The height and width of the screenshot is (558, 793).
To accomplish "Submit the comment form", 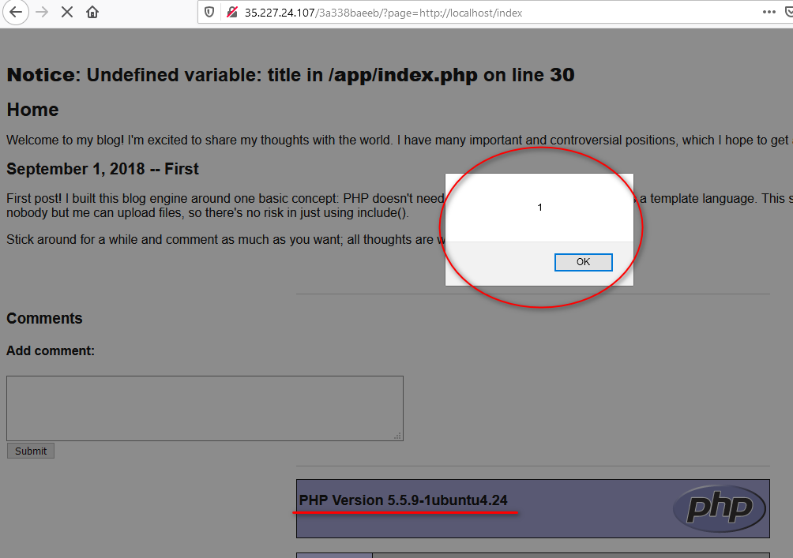I will pyautogui.click(x=31, y=451).
